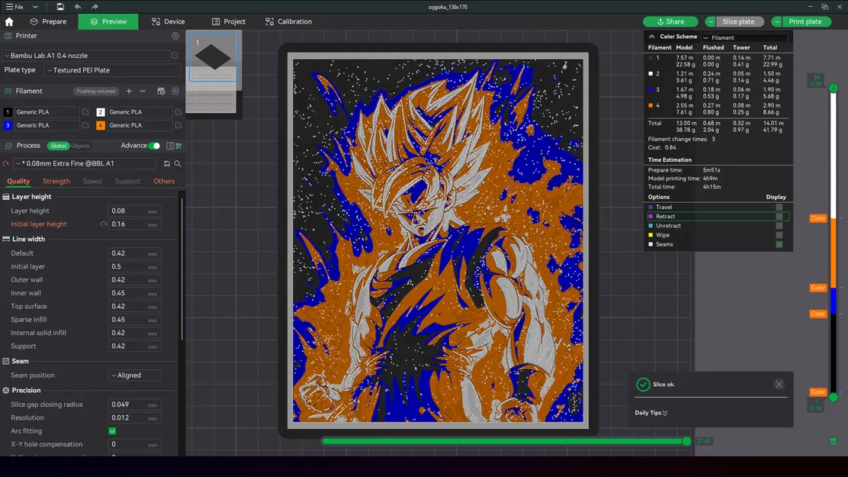Search process settings magnifier icon
The height and width of the screenshot is (477, 848).
[178, 163]
